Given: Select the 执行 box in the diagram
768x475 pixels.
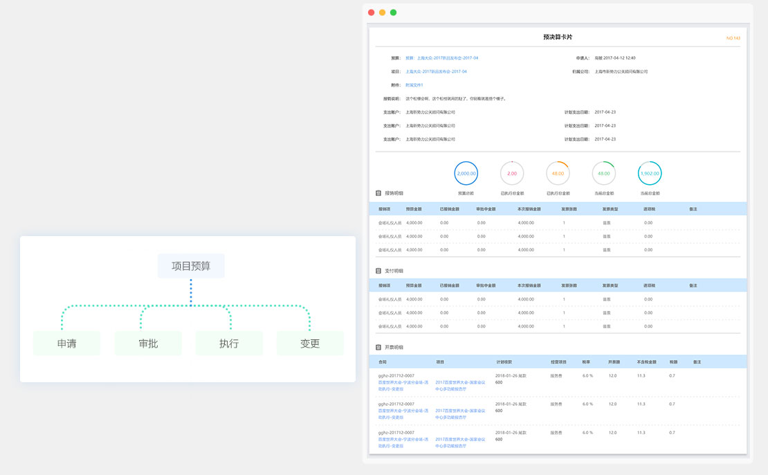Looking at the screenshot, I should (229, 343).
